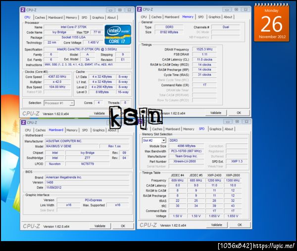Click the XMP-2600 frequency 1300 MHz
This screenshot has height=251, width=297.
[233, 181]
